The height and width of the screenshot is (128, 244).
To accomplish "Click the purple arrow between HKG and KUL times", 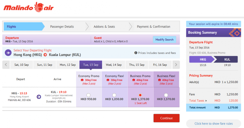I will pyautogui.click(x=39, y=97).
